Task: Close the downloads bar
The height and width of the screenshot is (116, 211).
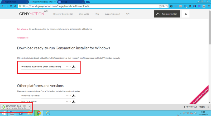Action: click(208, 107)
